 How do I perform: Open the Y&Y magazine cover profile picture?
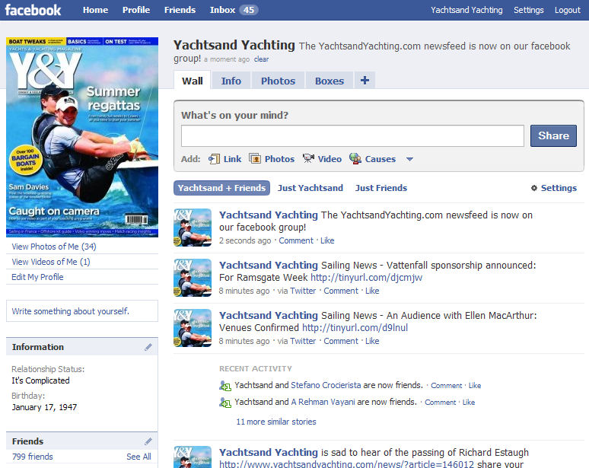82,137
